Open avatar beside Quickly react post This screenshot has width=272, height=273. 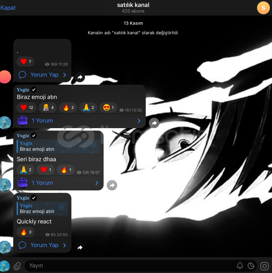(5, 247)
